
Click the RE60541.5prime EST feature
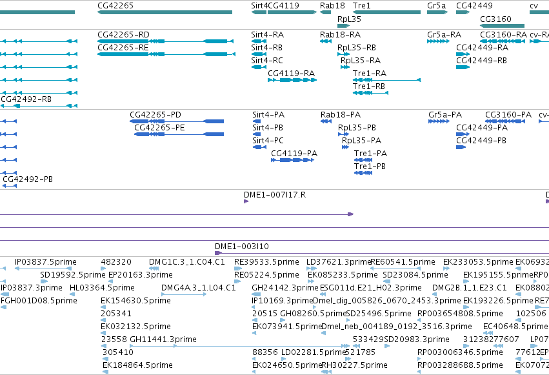395,269
